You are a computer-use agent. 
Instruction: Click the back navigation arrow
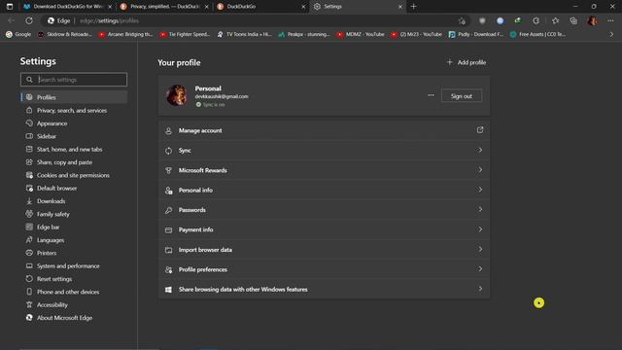point(11,20)
